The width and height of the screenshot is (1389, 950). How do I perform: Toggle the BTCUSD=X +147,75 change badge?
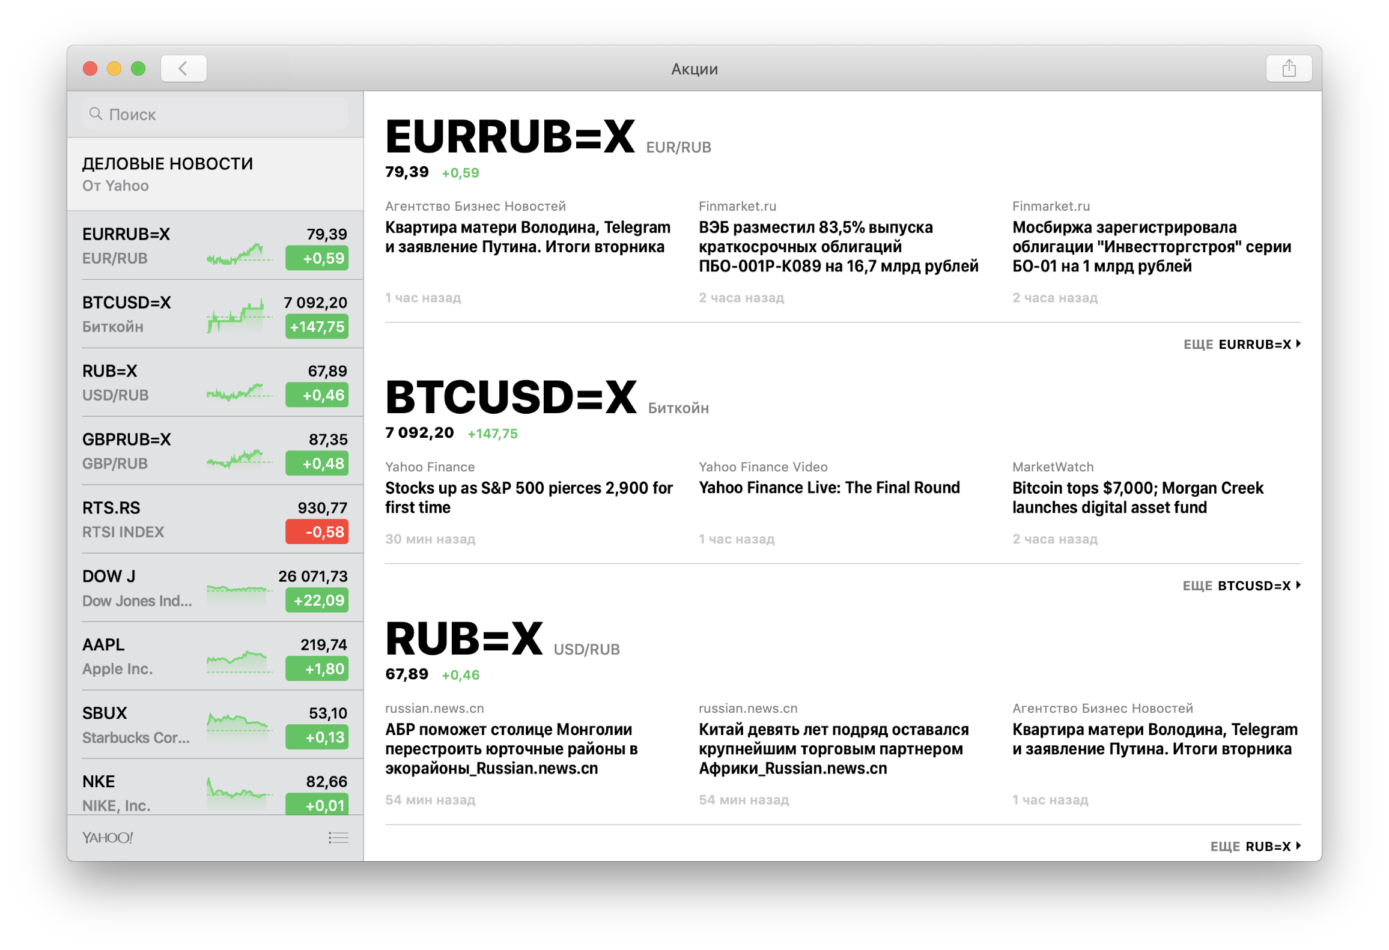317,327
